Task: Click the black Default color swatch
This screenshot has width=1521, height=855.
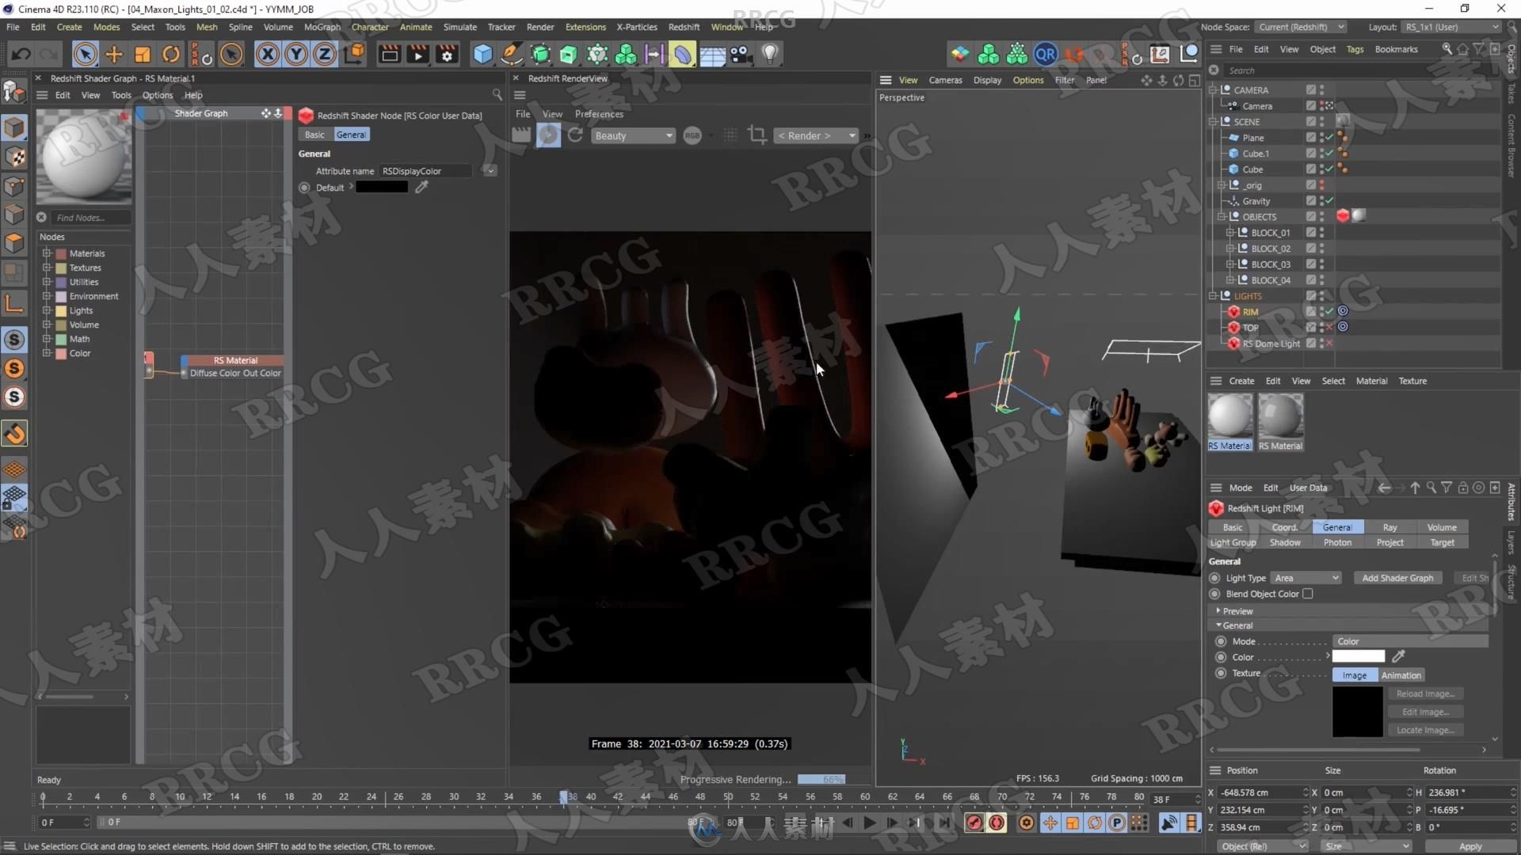Action: pyautogui.click(x=382, y=187)
